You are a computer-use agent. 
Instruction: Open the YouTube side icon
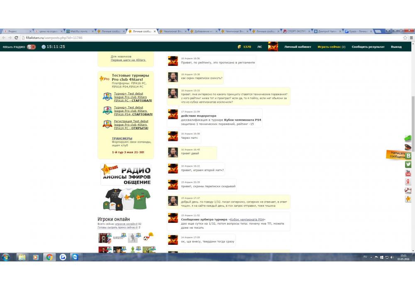point(408,173)
